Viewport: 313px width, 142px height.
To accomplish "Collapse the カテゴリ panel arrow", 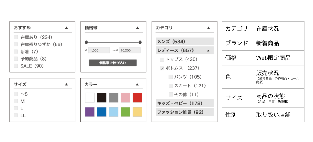I will coord(208,27).
